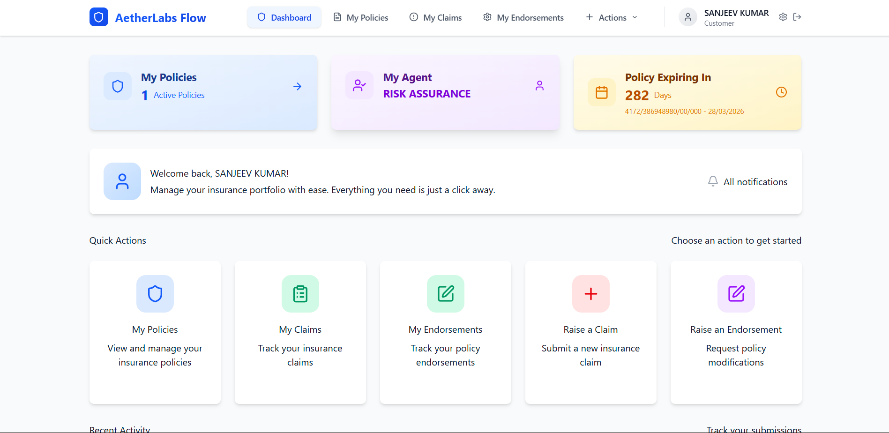Click the All notifications link
This screenshot has height=433, width=889.
coord(755,181)
